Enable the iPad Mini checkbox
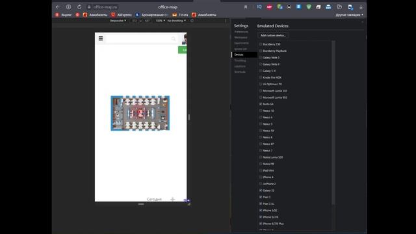The width and height of the screenshot is (416, 234). (261, 170)
